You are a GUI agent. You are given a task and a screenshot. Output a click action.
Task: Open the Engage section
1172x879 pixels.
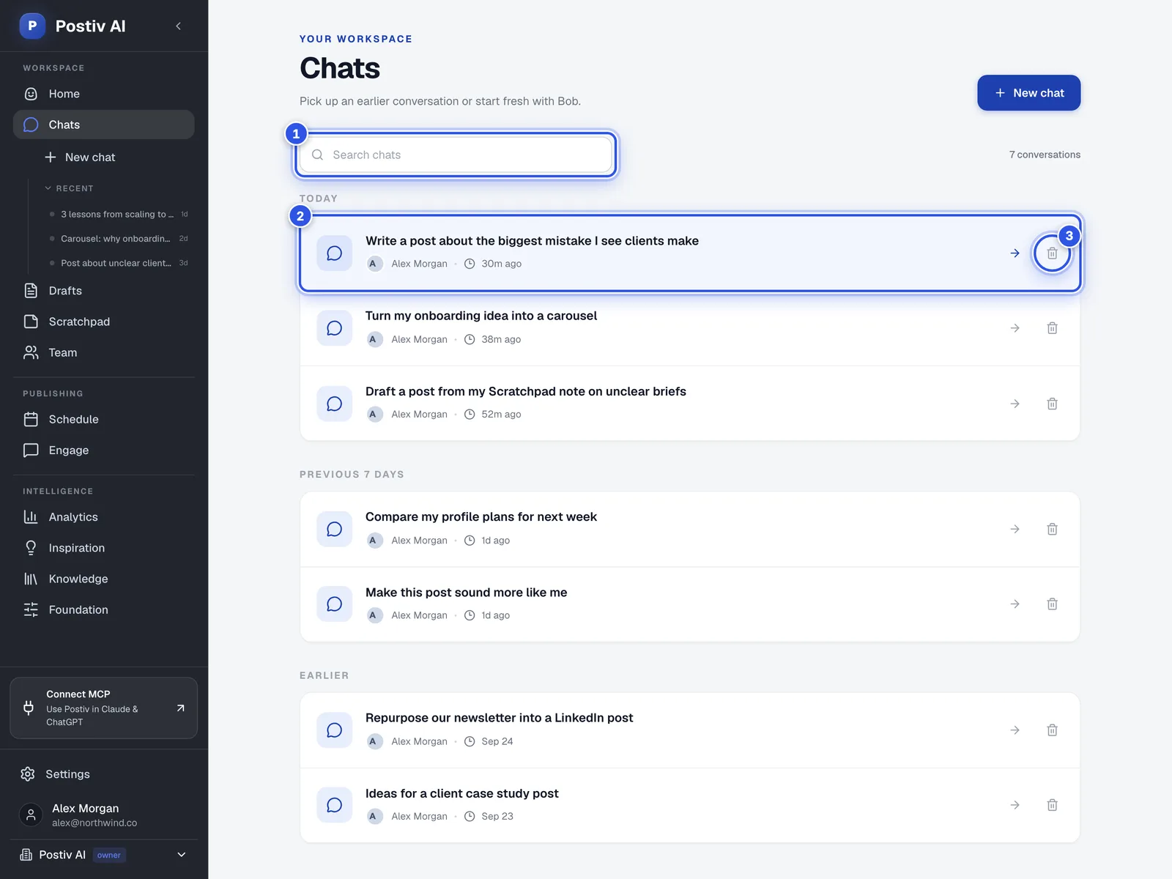pyautogui.click(x=103, y=450)
